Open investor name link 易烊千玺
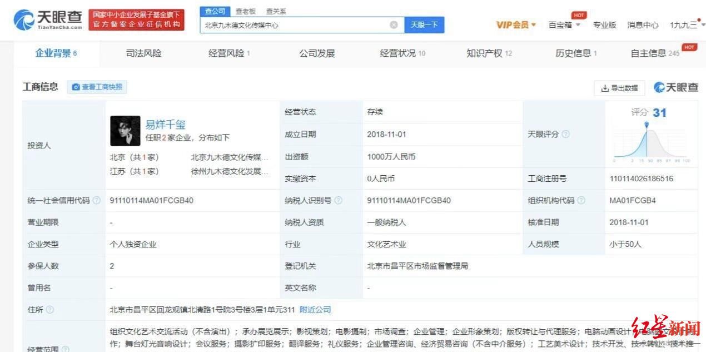The width and height of the screenshot is (706, 352). click(x=165, y=125)
